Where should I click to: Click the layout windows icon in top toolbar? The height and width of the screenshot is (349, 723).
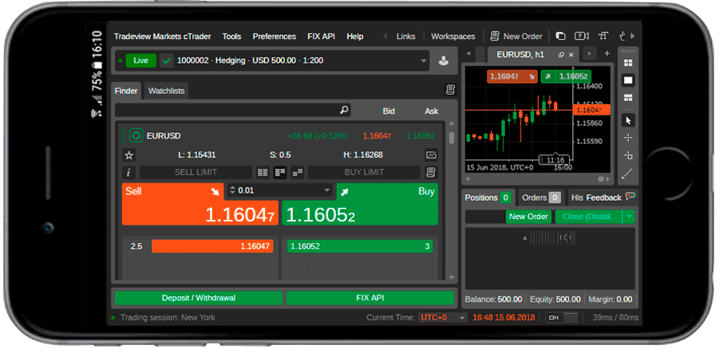point(561,36)
